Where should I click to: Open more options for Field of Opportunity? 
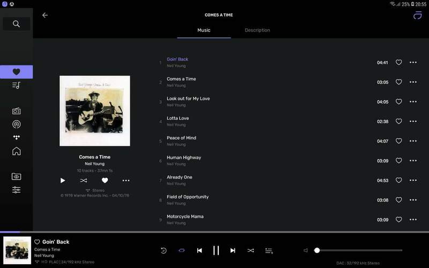(x=413, y=200)
